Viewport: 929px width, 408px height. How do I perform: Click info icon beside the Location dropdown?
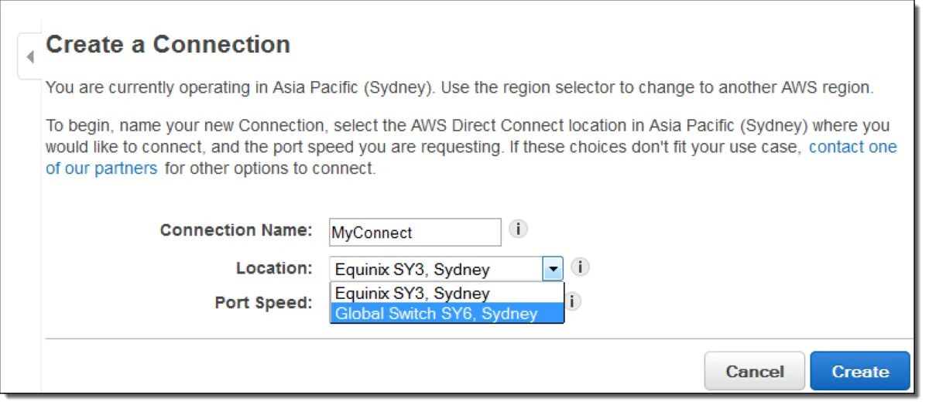coord(580,267)
